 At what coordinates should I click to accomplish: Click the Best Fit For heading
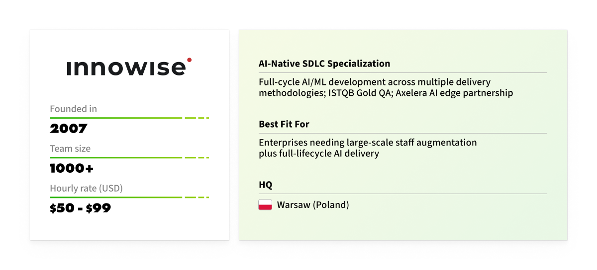tap(284, 124)
